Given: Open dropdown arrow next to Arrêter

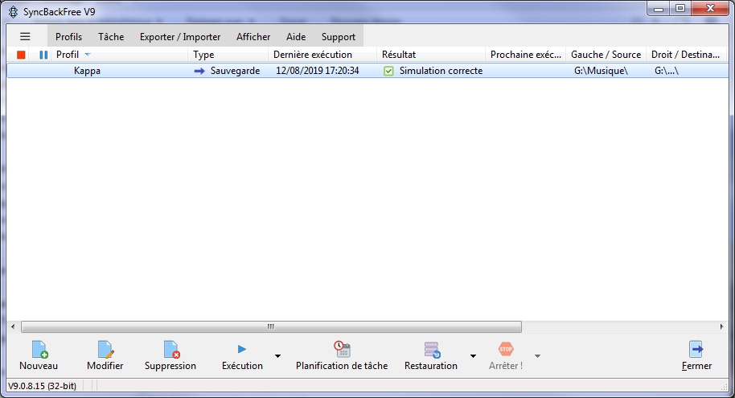Looking at the screenshot, I should pyautogui.click(x=537, y=356).
